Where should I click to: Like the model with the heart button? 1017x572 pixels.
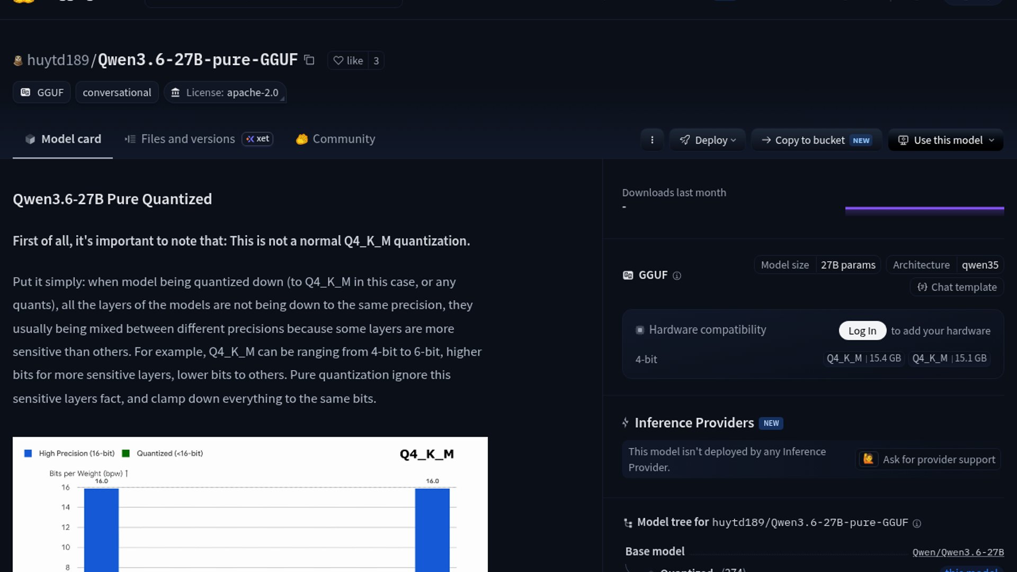point(348,60)
